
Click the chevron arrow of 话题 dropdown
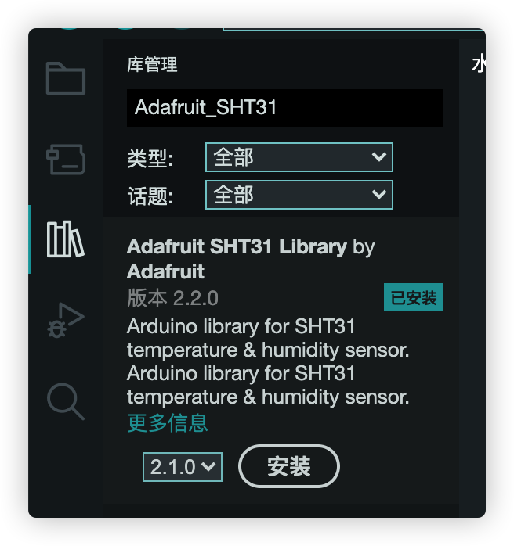pos(379,194)
